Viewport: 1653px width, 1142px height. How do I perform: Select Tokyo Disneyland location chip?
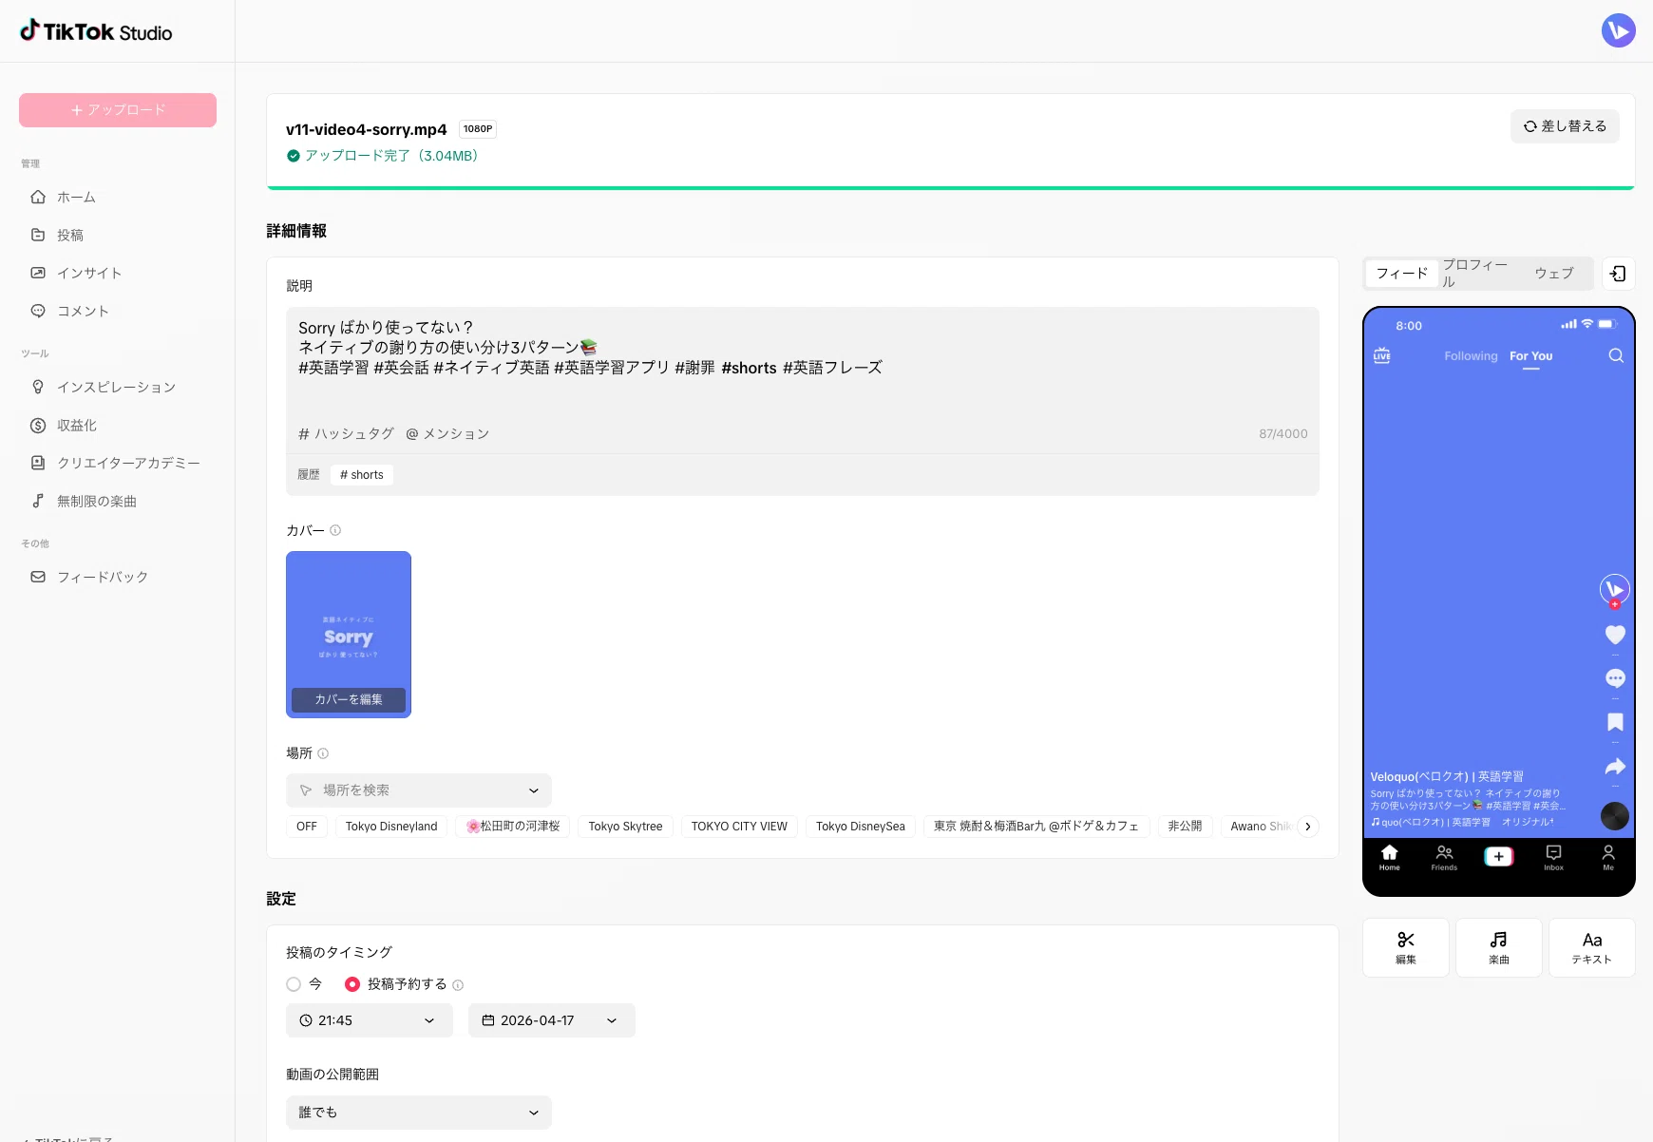point(391,827)
